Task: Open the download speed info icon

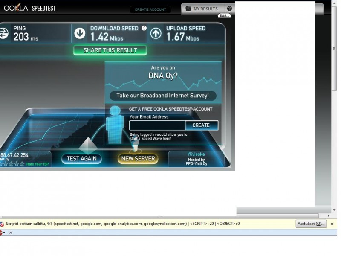Action: click(144, 28)
